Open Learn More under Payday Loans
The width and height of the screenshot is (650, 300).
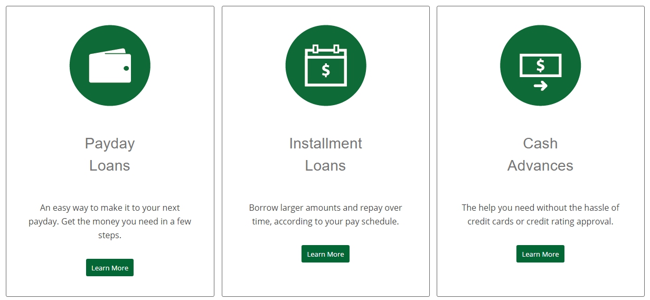[x=110, y=268]
